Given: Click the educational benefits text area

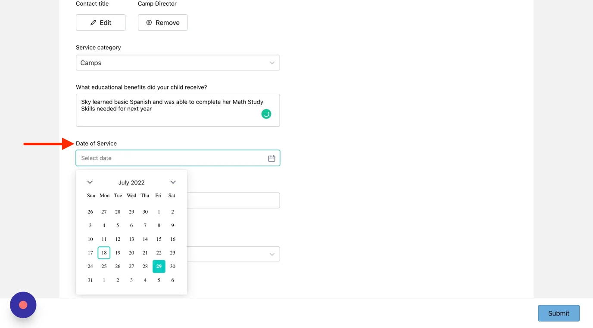Looking at the screenshot, I should point(178,110).
